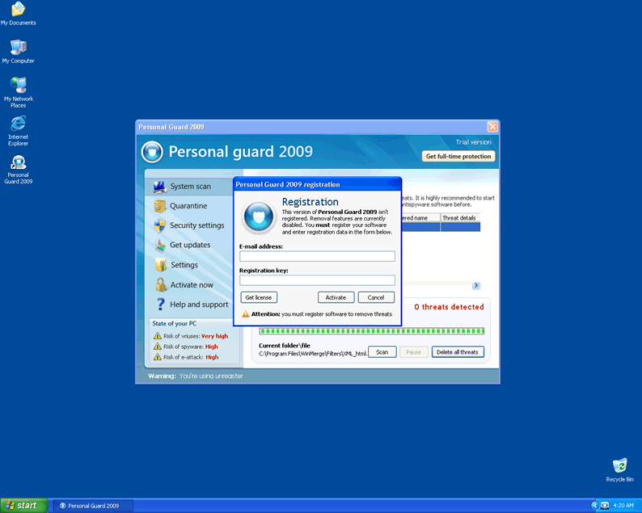
Task: Go to Get updates section
Action: (x=190, y=245)
